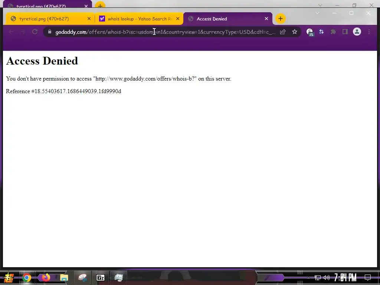Open the extension showing the 1% badge
The width and height of the screenshot is (380, 285).
click(x=310, y=32)
